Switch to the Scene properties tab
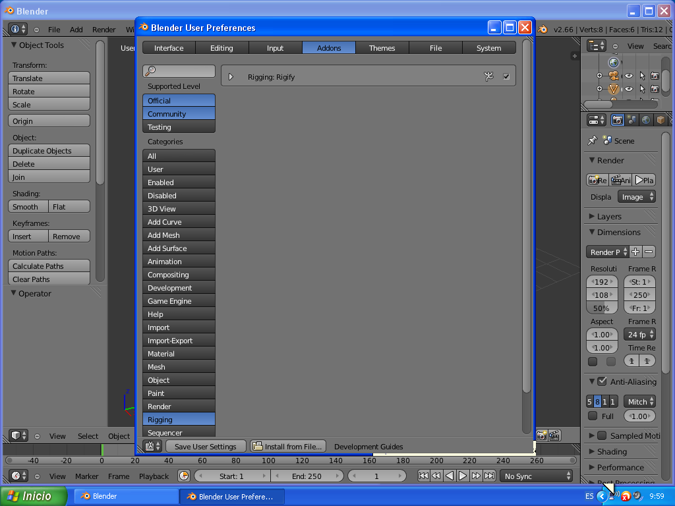 tap(631, 120)
